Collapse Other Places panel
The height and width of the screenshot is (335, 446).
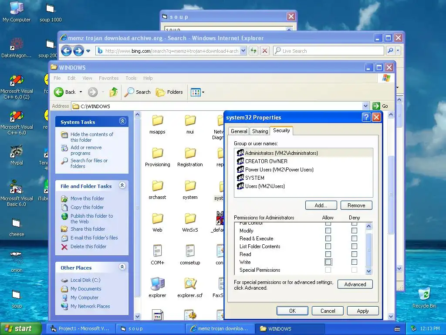[122, 267]
